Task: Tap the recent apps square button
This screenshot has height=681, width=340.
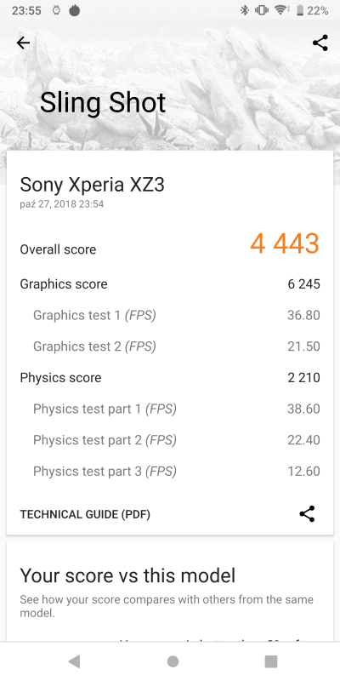Action: click(x=271, y=661)
